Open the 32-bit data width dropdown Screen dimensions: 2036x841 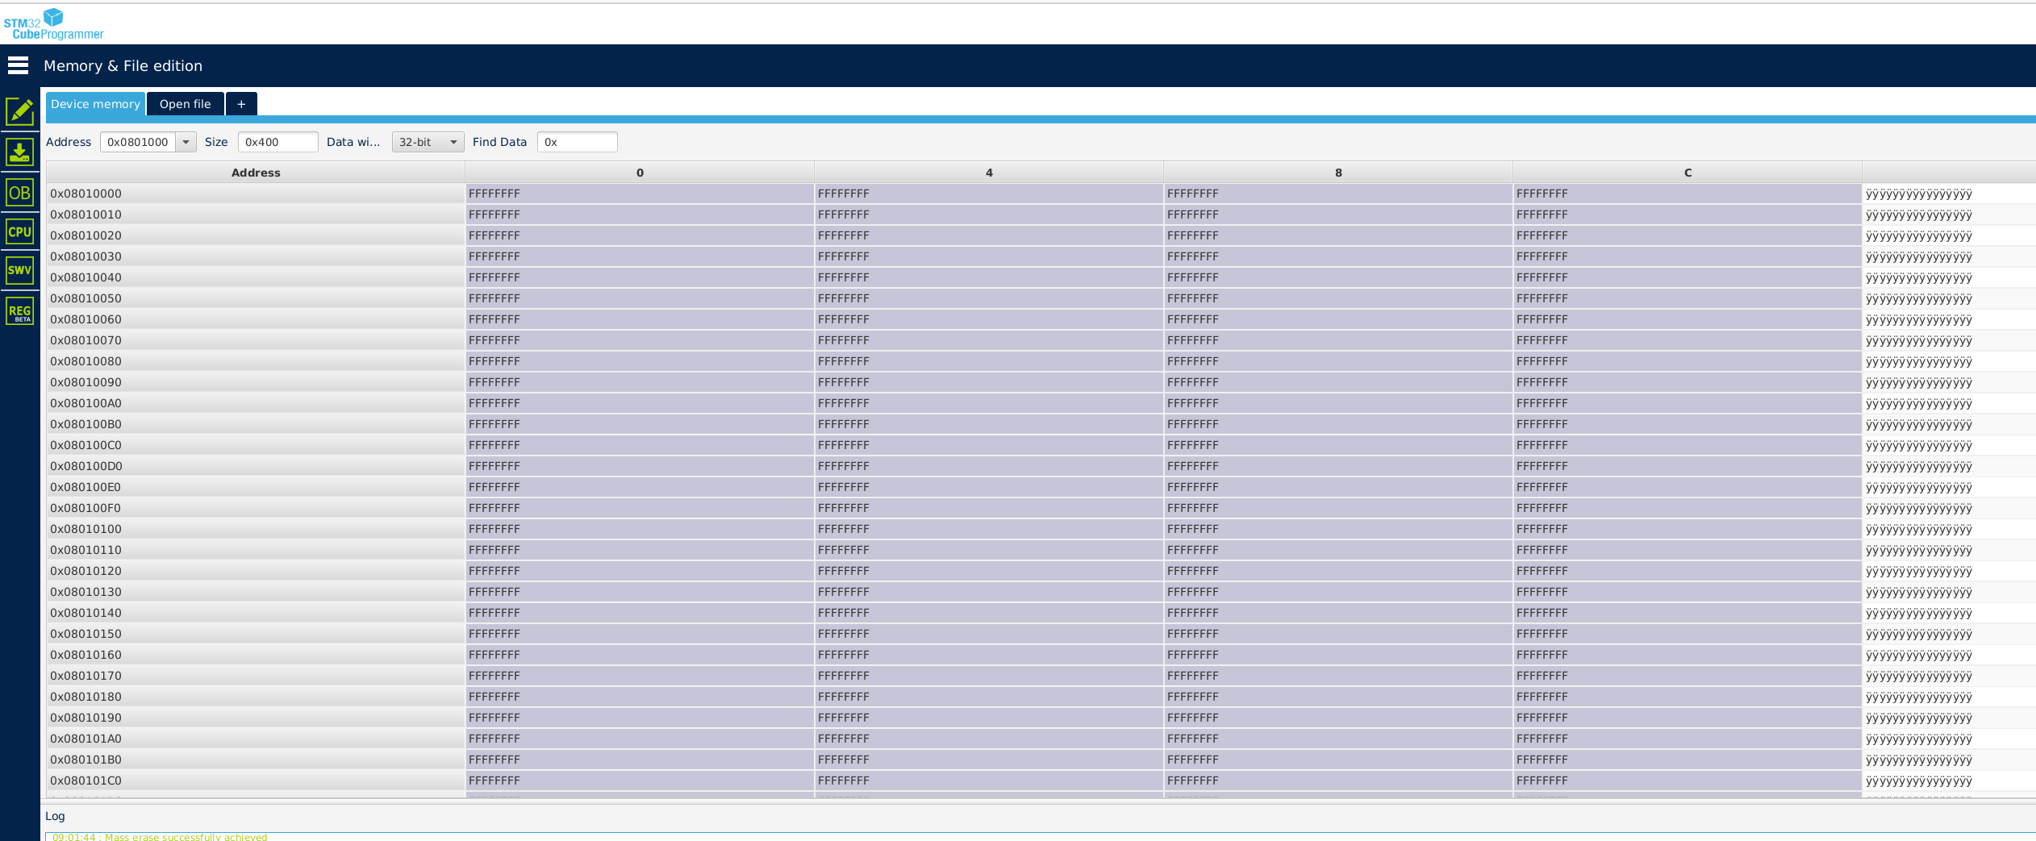[x=428, y=142]
